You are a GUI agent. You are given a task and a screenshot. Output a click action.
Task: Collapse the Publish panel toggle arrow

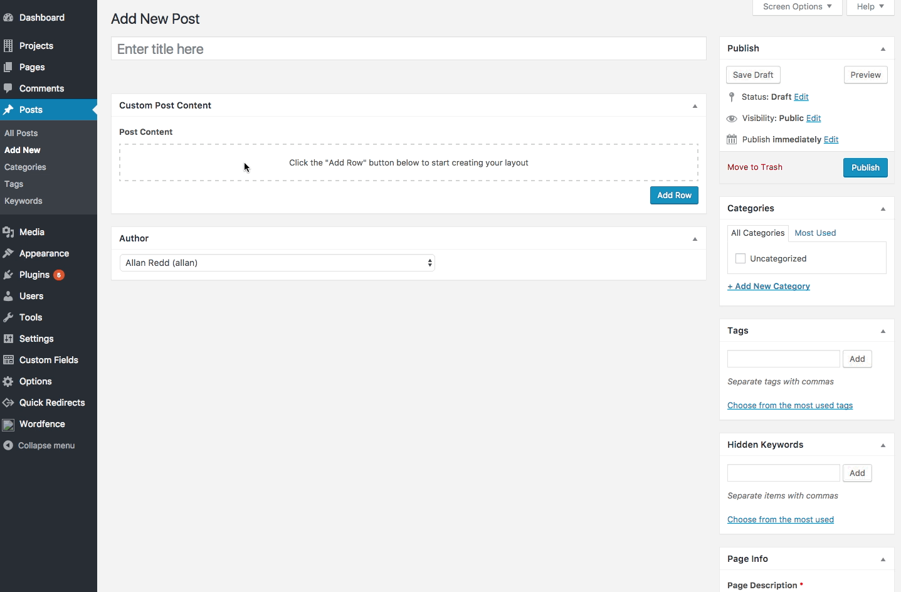pyautogui.click(x=883, y=49)
